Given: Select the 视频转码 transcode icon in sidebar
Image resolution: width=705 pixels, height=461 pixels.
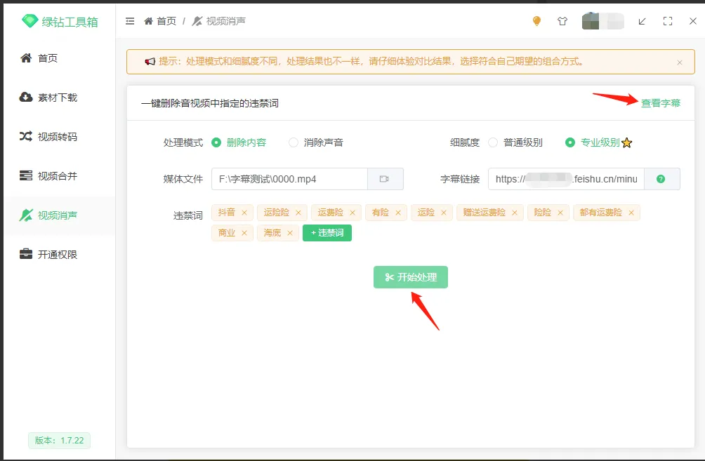Looking at the screenshot, I should [26, 137].
